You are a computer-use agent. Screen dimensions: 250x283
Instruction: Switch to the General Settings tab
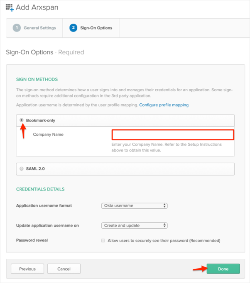coord(39,28)
